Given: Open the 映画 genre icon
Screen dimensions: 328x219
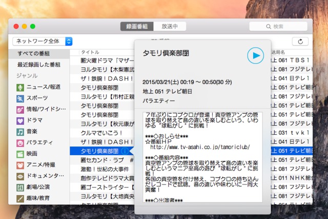Looking at the screenshot, I should (x=20, y=154).
